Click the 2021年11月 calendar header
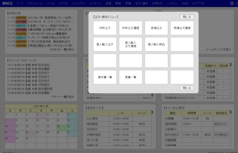The image size is (238, 153). [x=41, y=106]
